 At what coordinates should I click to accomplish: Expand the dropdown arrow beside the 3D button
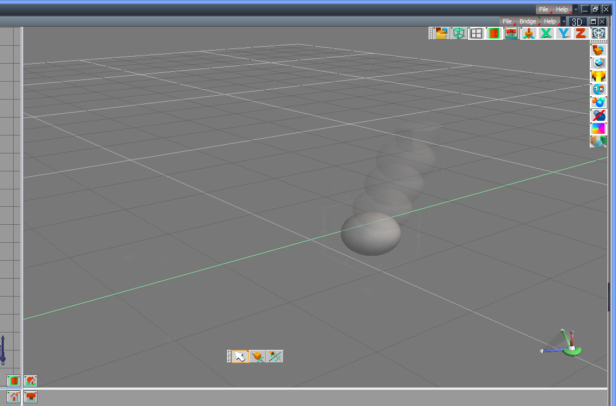564,21
